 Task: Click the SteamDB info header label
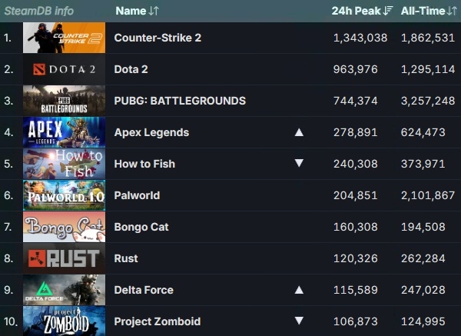click(39, 11)
